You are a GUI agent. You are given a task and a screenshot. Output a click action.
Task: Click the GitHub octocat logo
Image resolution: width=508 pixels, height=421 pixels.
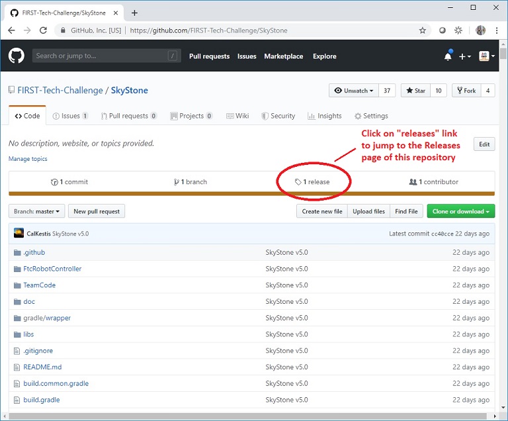click(17, 56)
